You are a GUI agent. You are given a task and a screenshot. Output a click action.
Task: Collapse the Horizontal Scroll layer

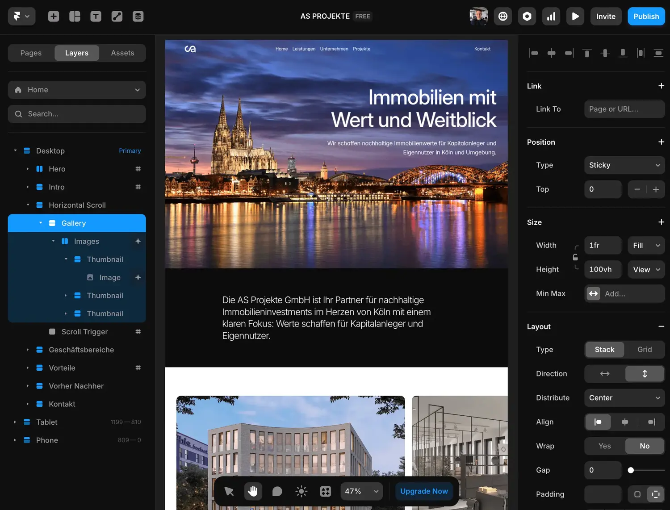[x=28, y=205]
